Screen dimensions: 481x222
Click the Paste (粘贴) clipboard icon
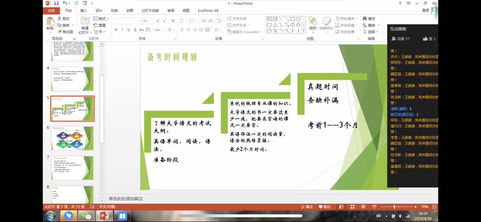[50, 23]
